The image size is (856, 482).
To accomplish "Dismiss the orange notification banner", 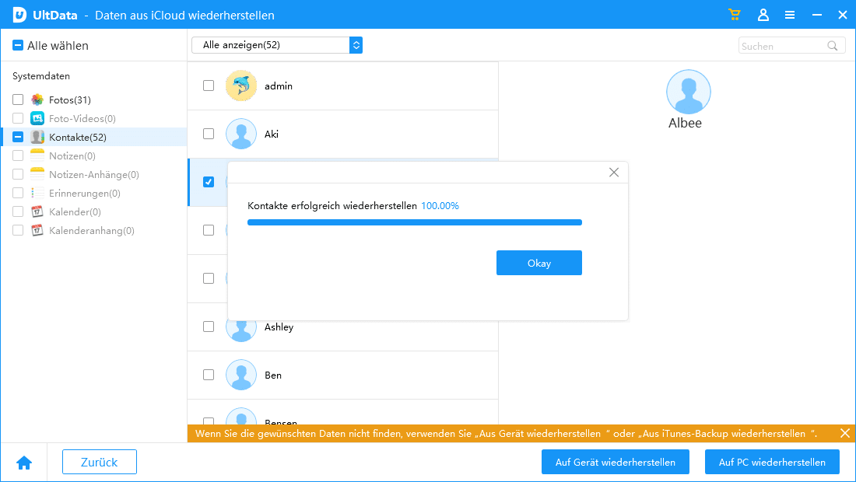I will [x=845, y=434].
